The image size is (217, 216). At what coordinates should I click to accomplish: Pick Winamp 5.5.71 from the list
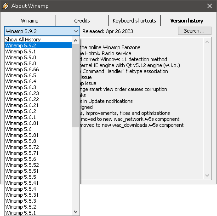point(38,153)
